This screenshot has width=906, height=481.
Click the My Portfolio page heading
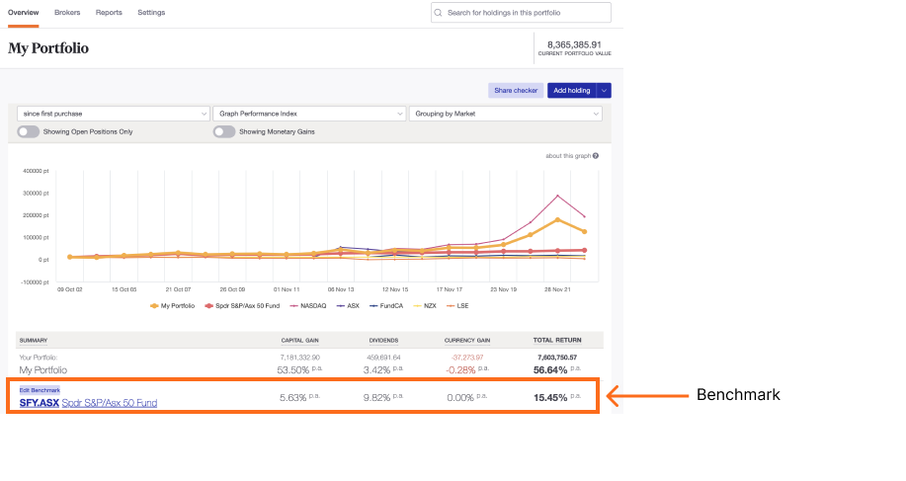pyautogui.click(x=48, y=48)
